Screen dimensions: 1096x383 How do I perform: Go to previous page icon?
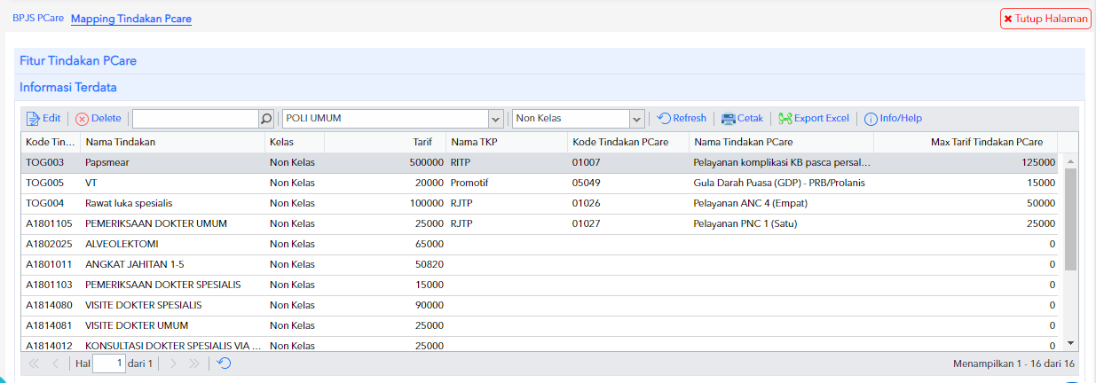tap(55, 363)
